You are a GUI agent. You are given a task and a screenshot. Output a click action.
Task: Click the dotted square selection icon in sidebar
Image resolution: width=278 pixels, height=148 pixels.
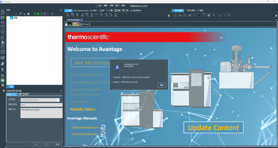pyautogui.click(x=3, y=52)
